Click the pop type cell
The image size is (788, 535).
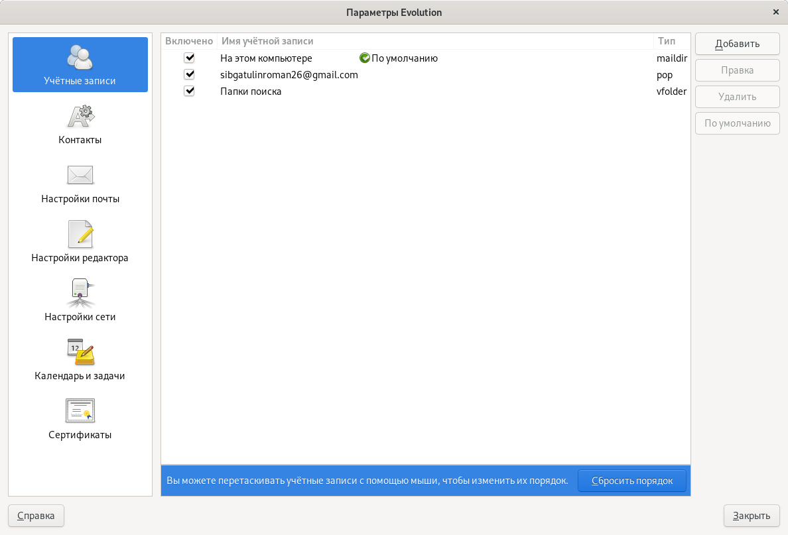665,76
